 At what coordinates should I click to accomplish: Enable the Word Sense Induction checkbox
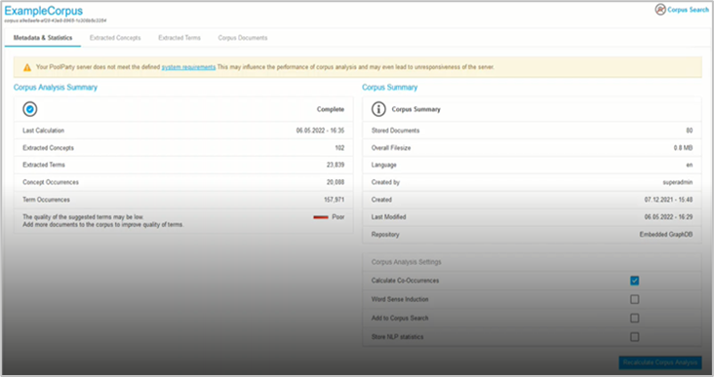pos(634,299)
